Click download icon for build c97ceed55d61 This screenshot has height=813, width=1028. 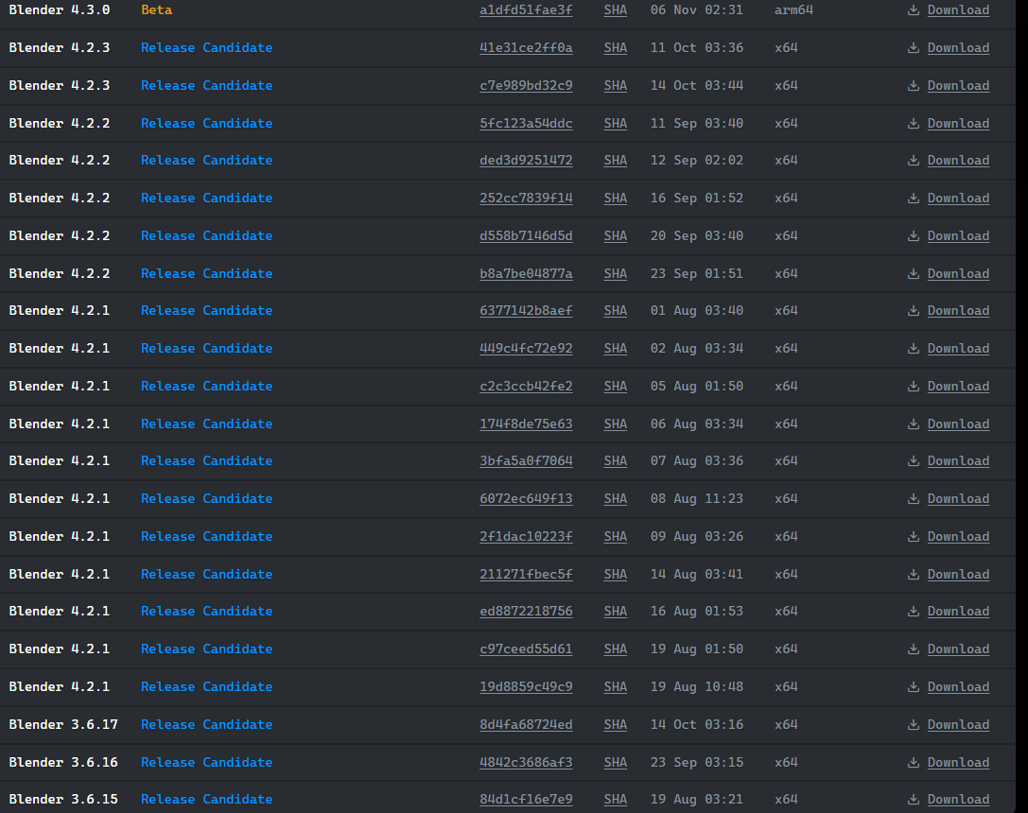point(914,649)
